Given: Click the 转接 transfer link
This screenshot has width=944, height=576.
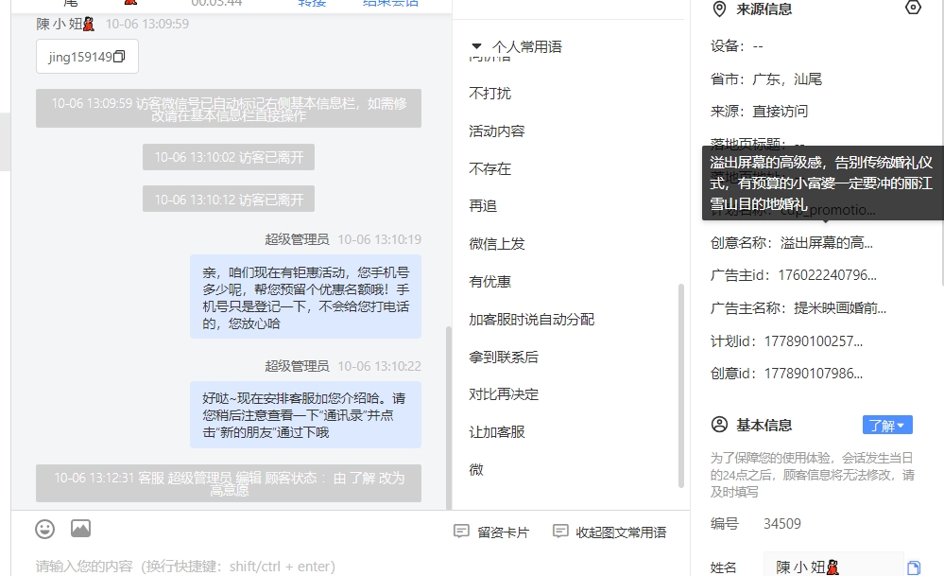Looking at the screenshot, I should point(312,3).
